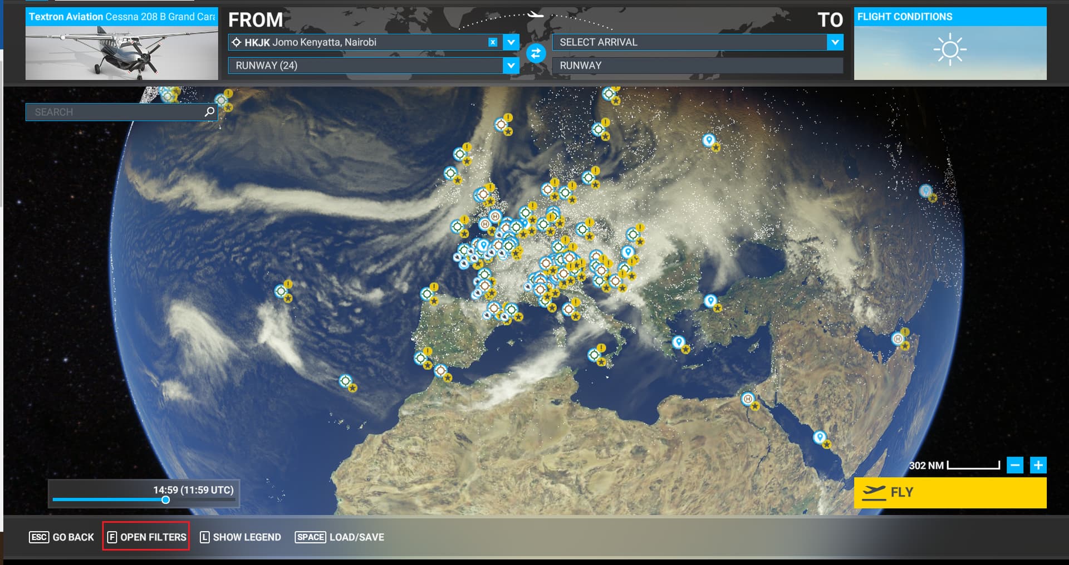The height and width of the screenshot is (565, 1069).
Task: Clear the HKJK departure selection
Action: (493, 42)
